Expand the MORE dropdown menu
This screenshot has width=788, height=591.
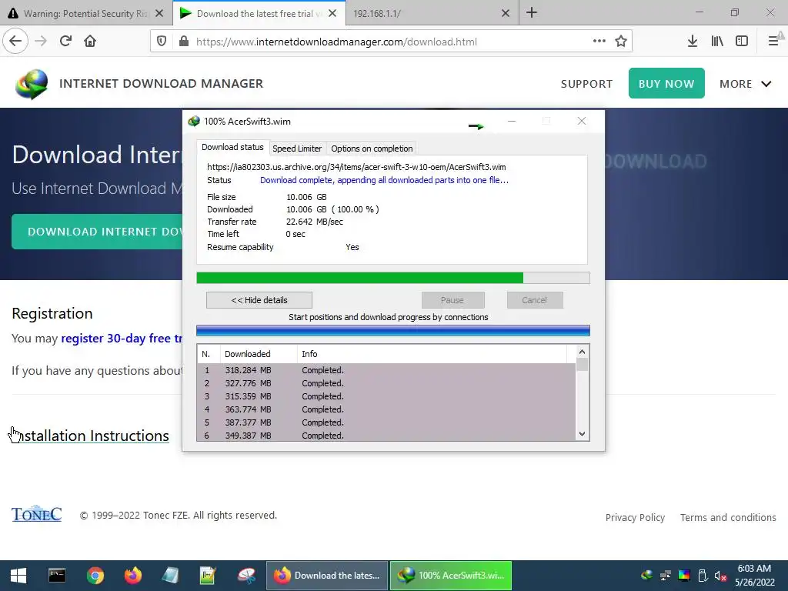click(x=745, y=84)
